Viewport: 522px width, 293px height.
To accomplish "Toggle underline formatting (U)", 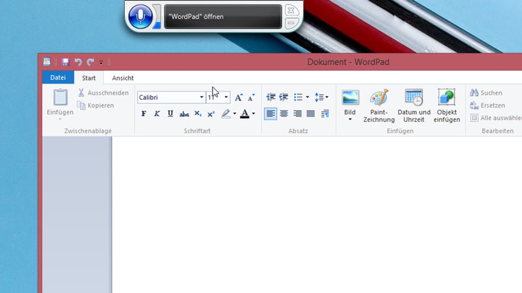I will (170, 114).
